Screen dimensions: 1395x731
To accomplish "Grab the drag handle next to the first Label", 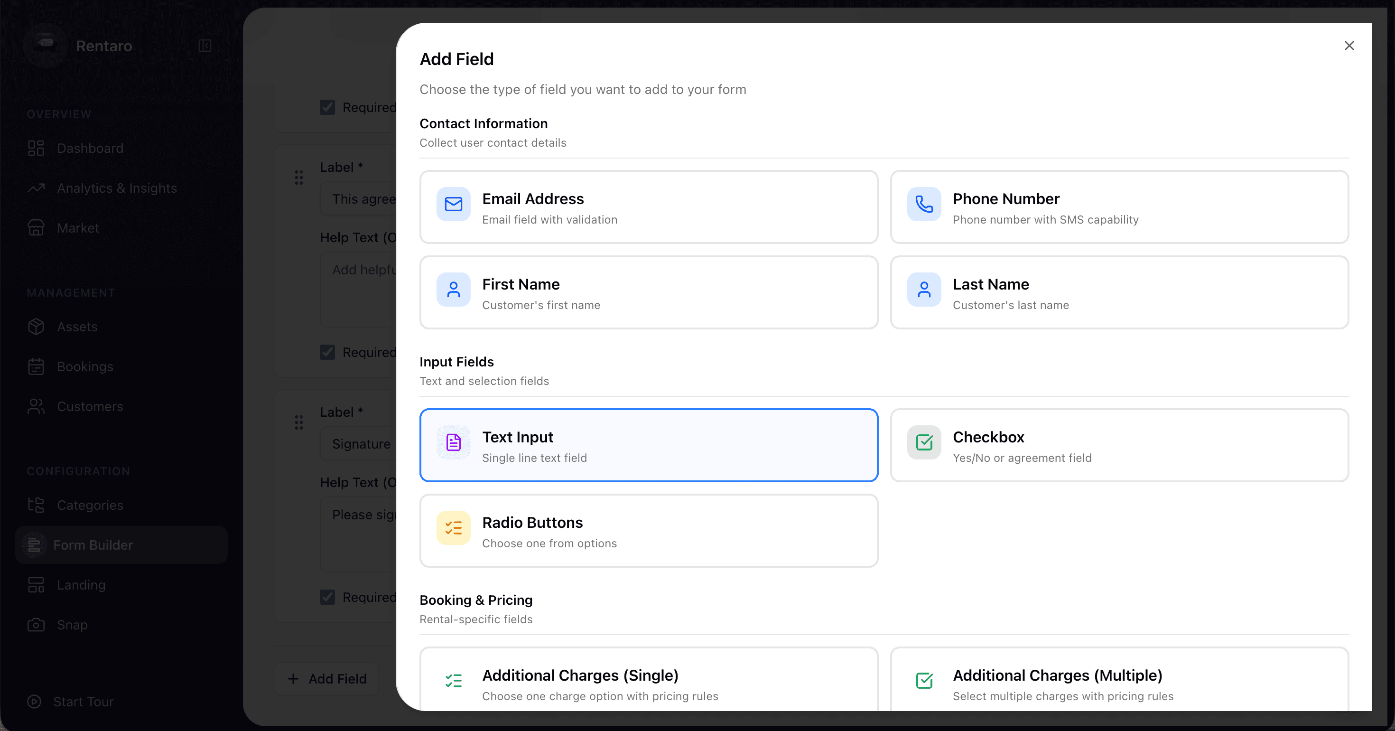I will pyautogui.click(x=298, y=177).
